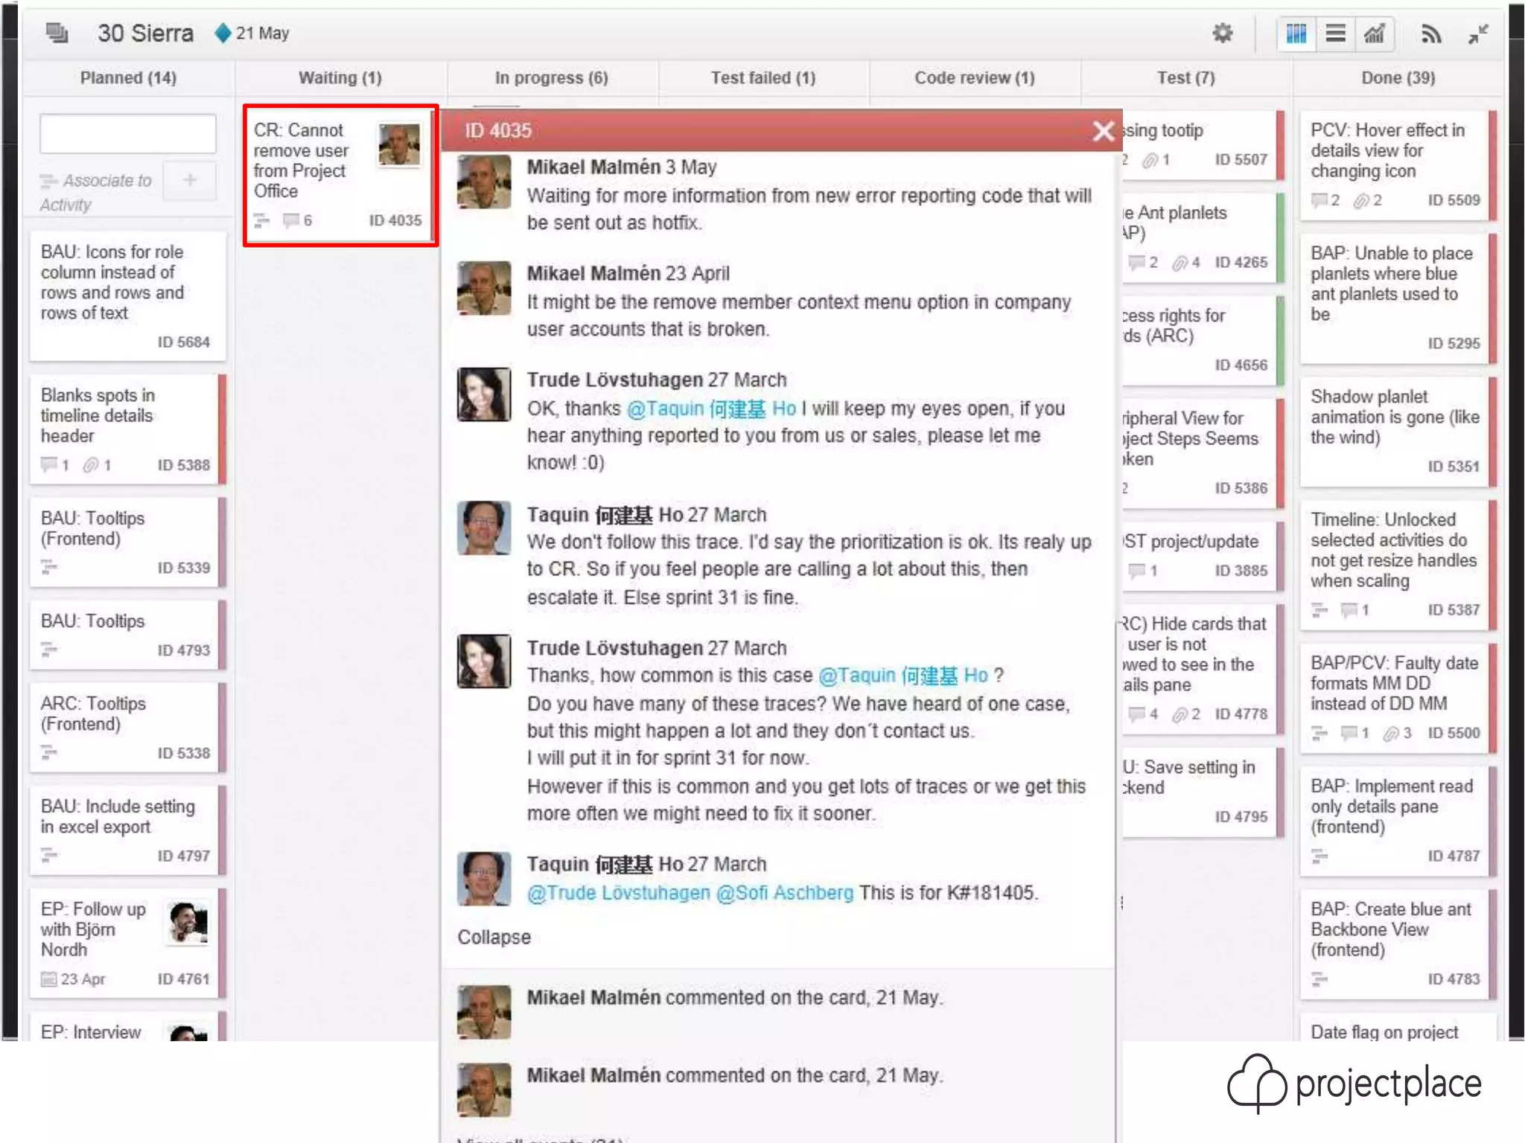Viewport: 1525px width, 1143px height.
Task: Collapse the comment thread
Action: tap(494, 937)
